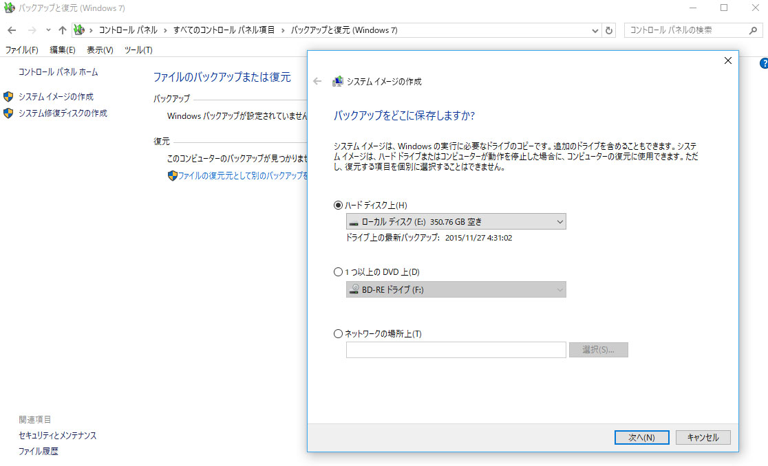Image resolution: width=768 pixels, height=466 pixels.
Task: Click the blue help icon at window edge
Action: tap(764, 63)
